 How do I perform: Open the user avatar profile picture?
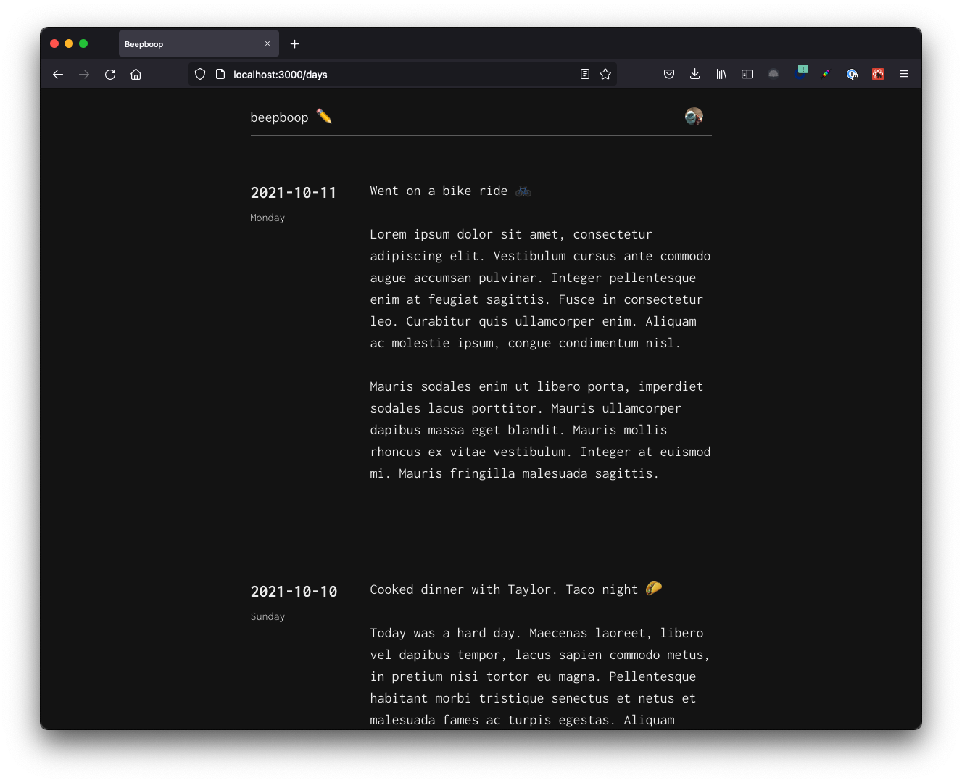[x=694, y=116]
